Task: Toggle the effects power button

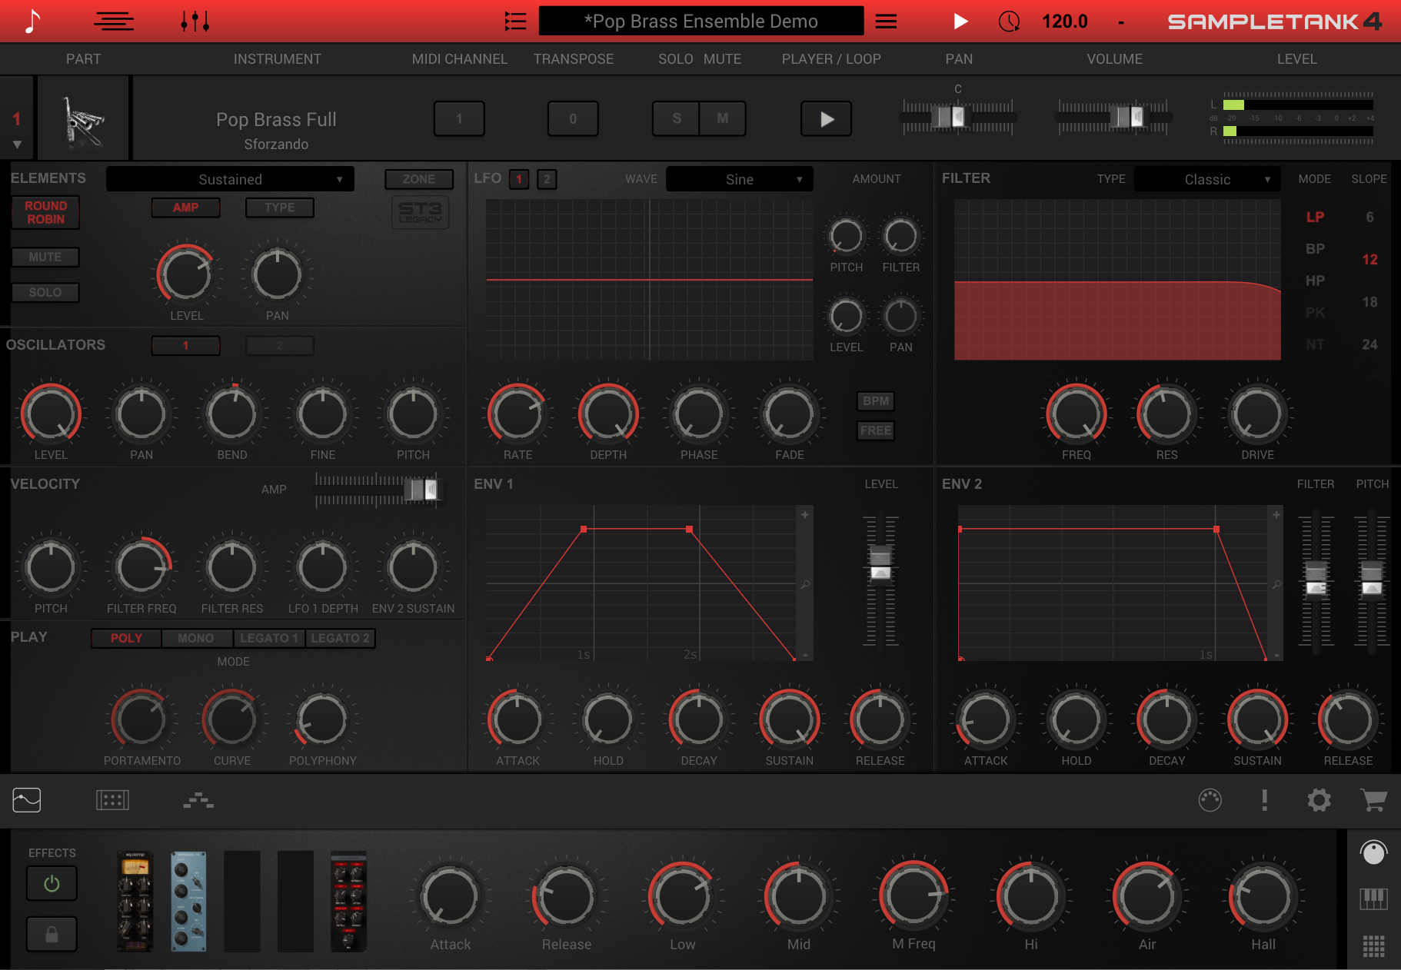Action: point(52,883)
